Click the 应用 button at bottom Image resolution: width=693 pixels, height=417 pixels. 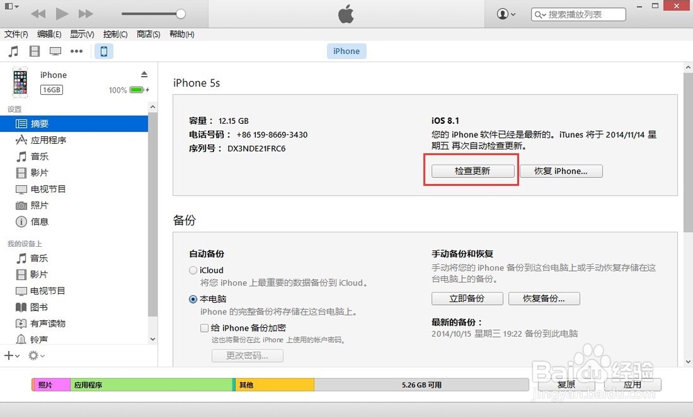[633, 384]
